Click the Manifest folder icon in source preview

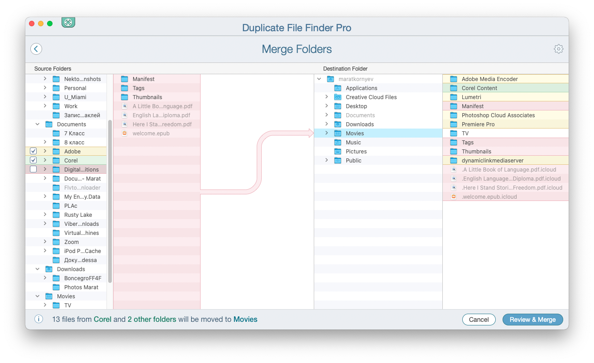click(125, 79)
